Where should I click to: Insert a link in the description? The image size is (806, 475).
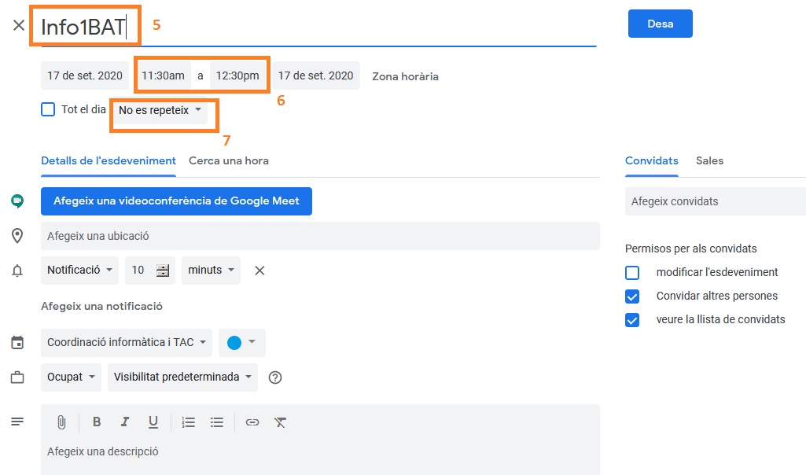coord(252,422)
